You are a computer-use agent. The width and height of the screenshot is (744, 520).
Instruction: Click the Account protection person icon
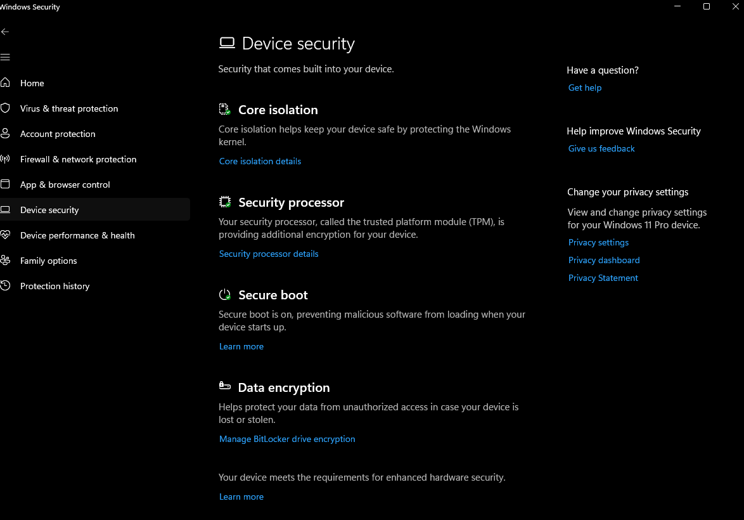point(5,133)
